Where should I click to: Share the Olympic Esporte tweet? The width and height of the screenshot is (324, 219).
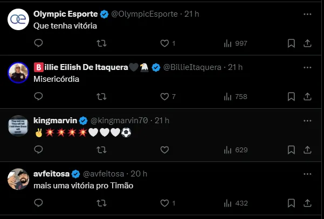(x=307, y=43)
